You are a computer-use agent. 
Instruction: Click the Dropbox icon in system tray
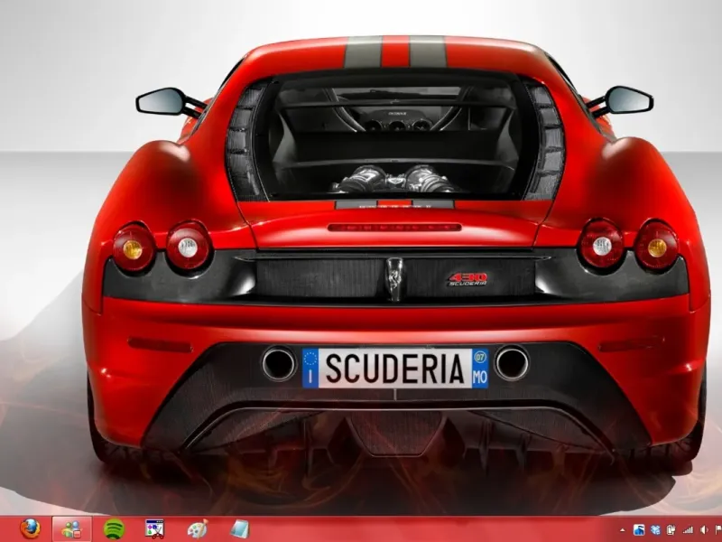click(x=656, y=529)
